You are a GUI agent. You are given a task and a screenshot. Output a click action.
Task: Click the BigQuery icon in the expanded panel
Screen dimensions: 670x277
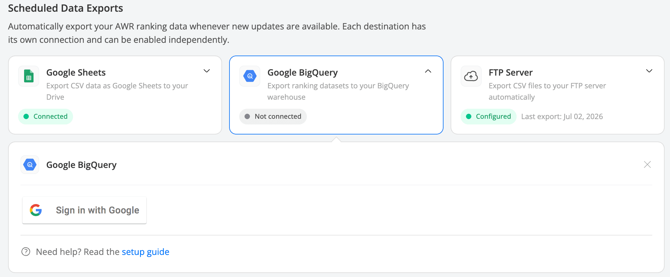coord(30,165)
